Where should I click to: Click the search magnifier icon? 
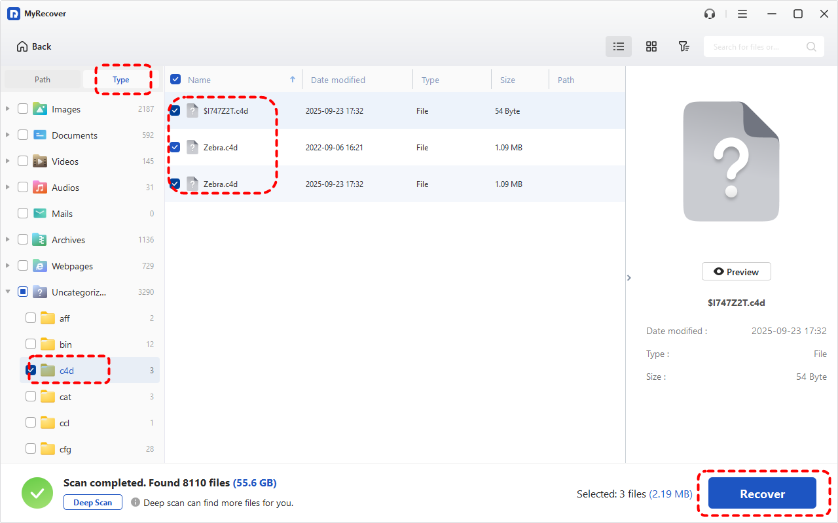[x=811, y=46]
